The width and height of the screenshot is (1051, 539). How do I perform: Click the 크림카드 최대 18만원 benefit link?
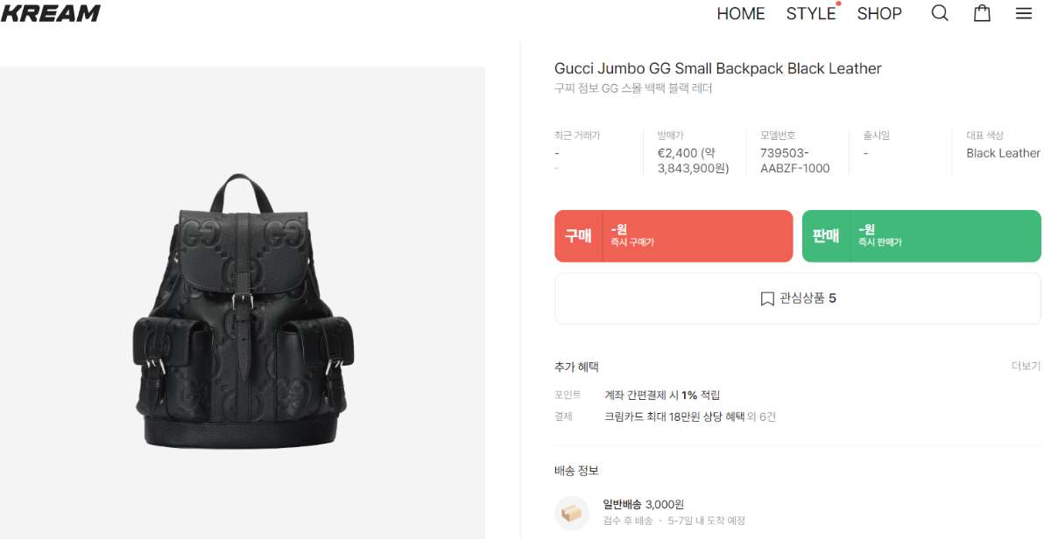(x=674, y=416)
